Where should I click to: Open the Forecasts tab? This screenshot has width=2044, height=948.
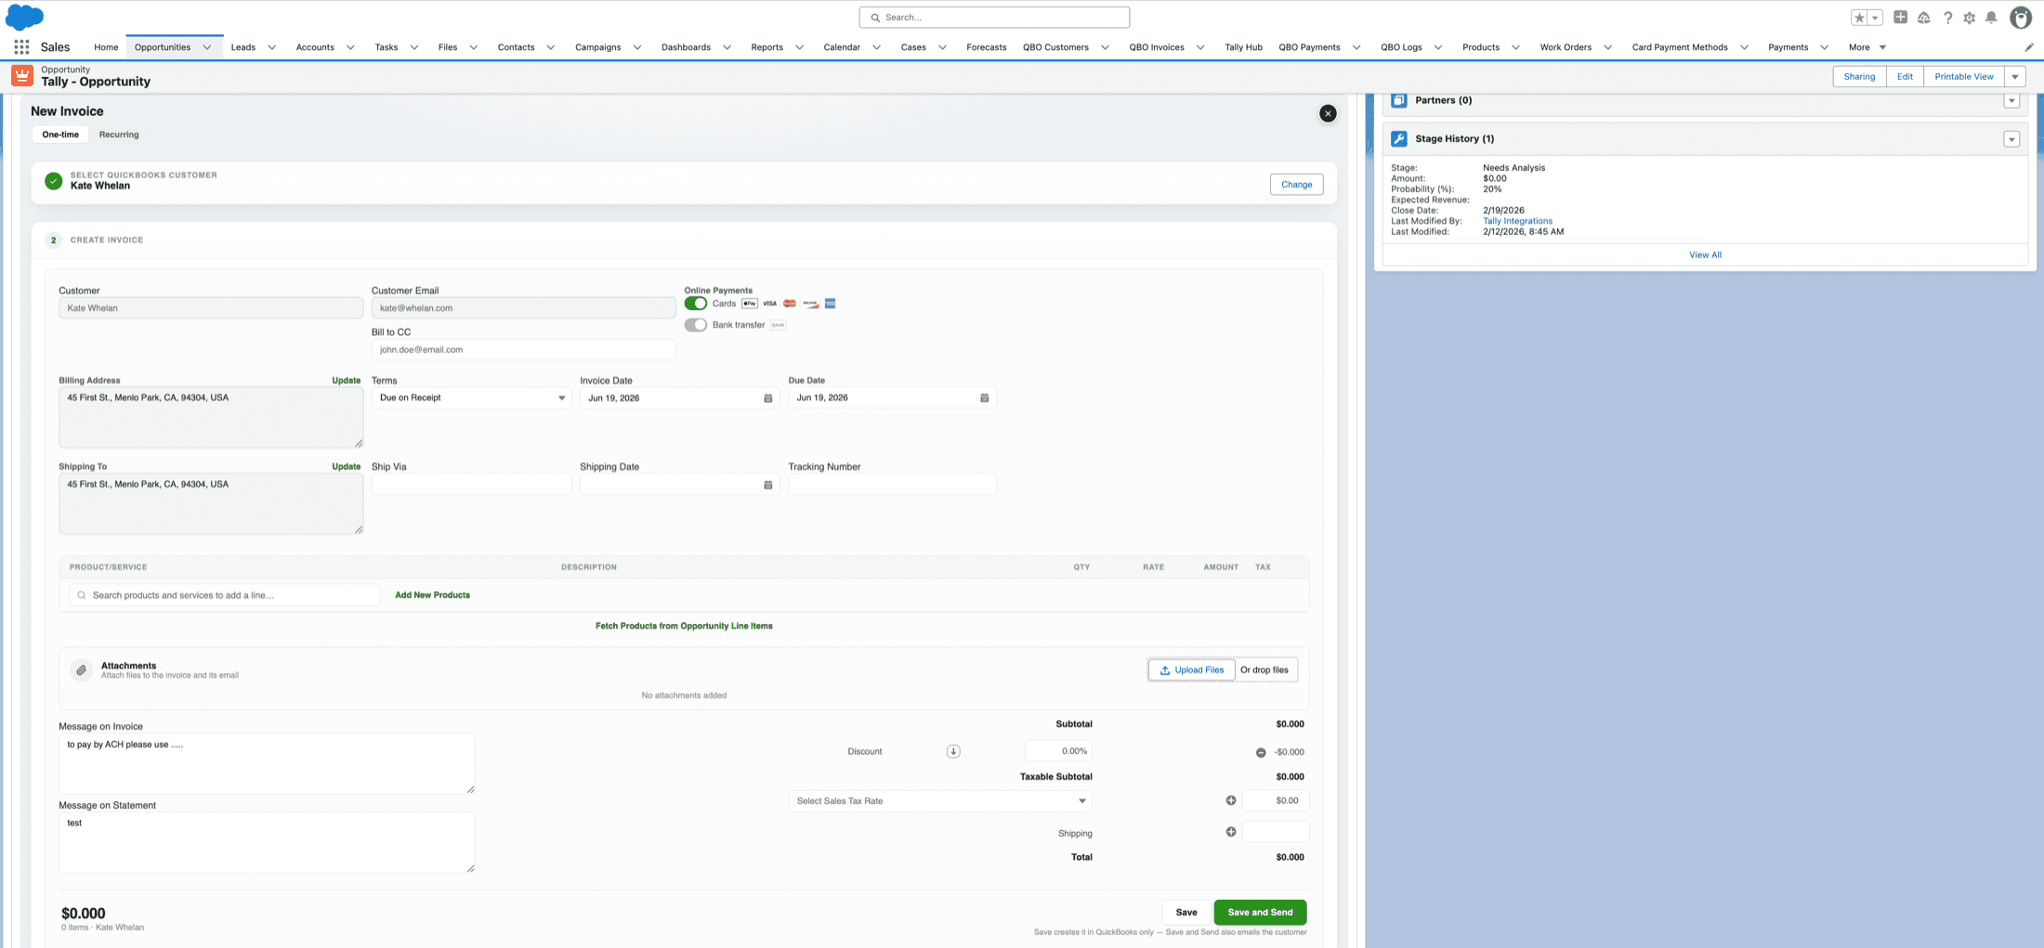click(x=986, y=47)
